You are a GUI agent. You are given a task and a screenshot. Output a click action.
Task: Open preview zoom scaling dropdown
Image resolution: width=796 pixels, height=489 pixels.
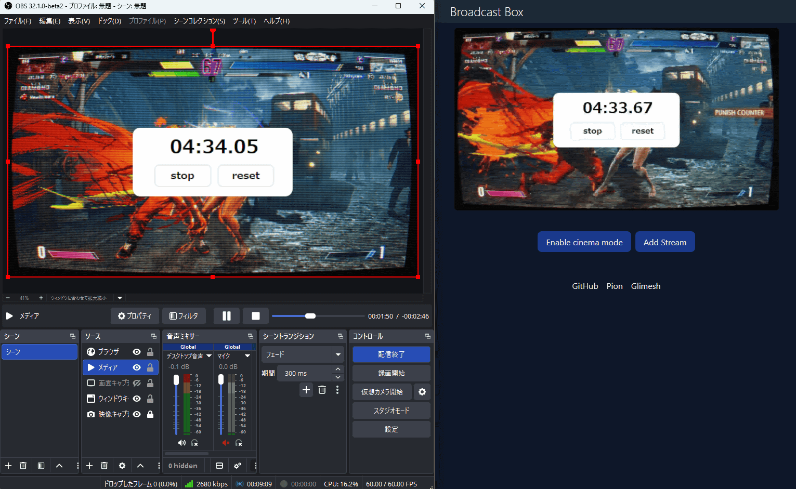(120, 298)
